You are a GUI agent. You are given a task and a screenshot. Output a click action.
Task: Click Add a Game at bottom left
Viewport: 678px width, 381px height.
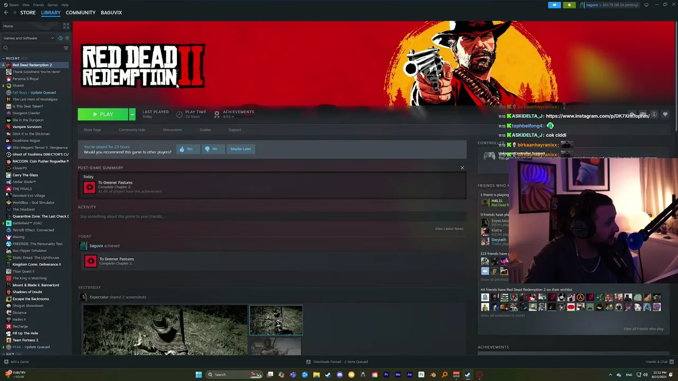(x=16, y=362)
